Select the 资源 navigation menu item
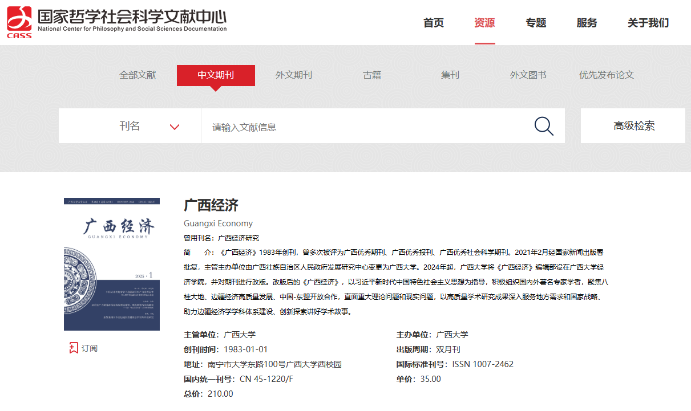Screen dimensions: 691x411 click(x=484, y=23)
